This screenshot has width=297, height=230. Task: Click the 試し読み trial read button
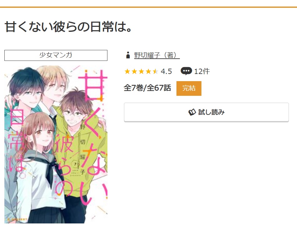click(206, 112)
